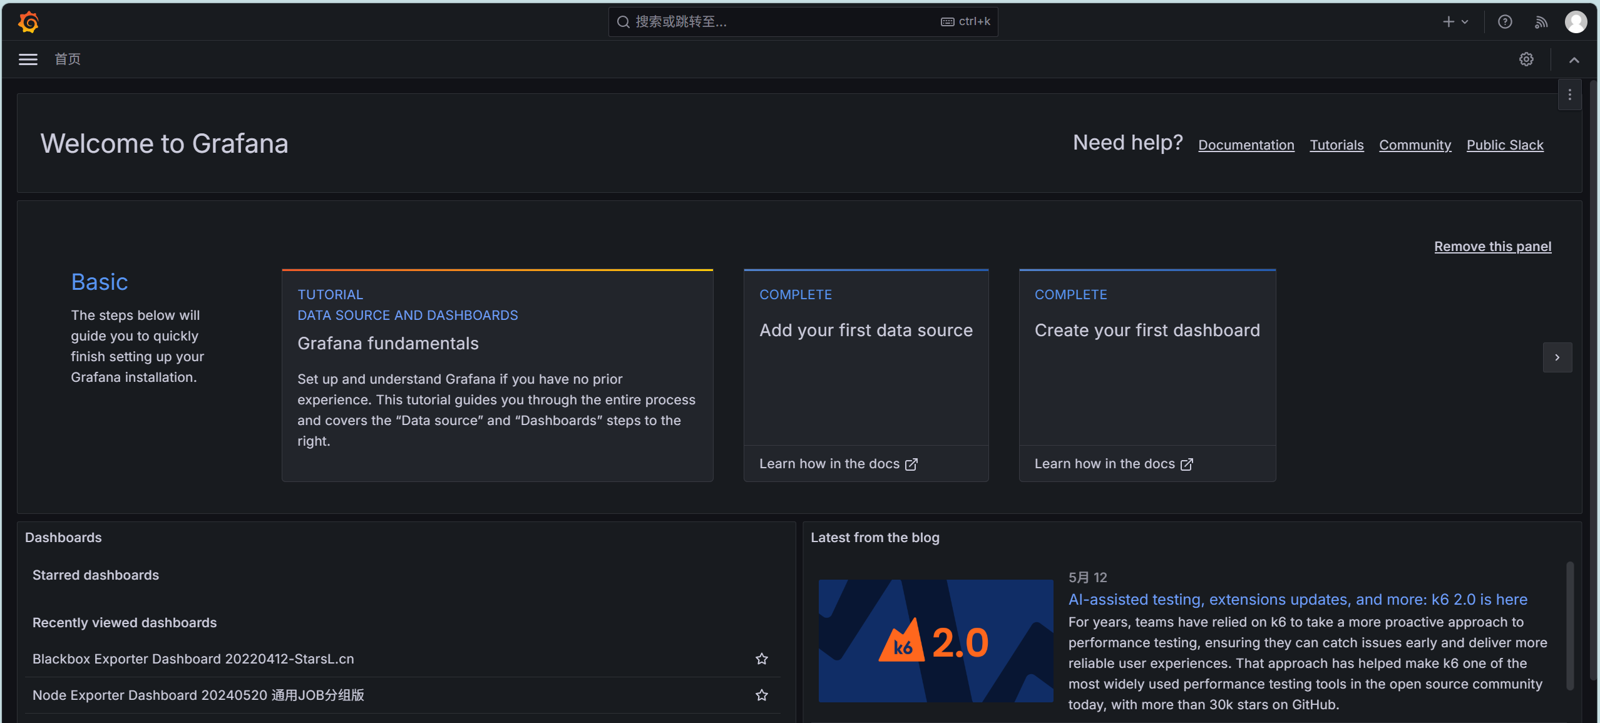The width and height of the screenshot is (1600, 723).
Task: Open the Tutorials link
Action: point(1336,145)
